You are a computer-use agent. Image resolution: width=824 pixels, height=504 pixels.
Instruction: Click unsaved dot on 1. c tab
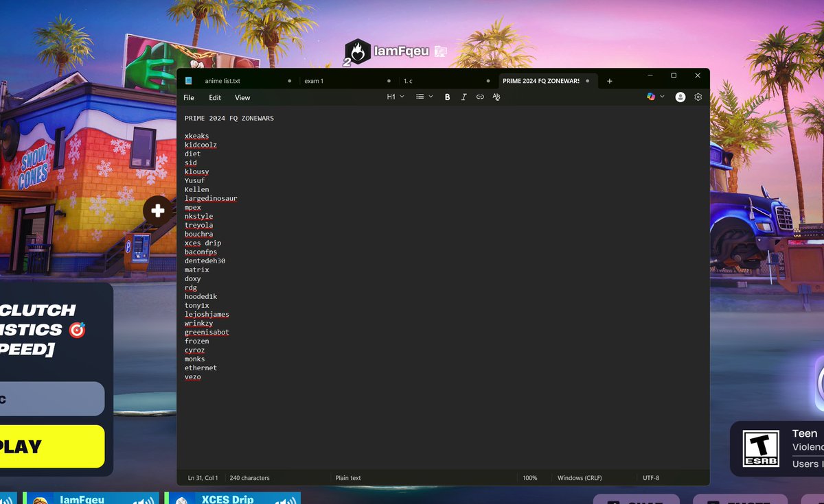(x=488, y=81)
